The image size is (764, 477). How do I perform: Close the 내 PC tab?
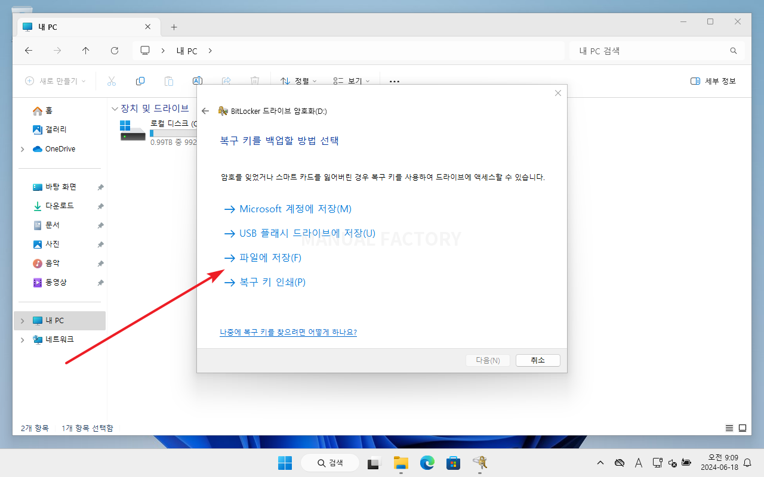(148, 27)
